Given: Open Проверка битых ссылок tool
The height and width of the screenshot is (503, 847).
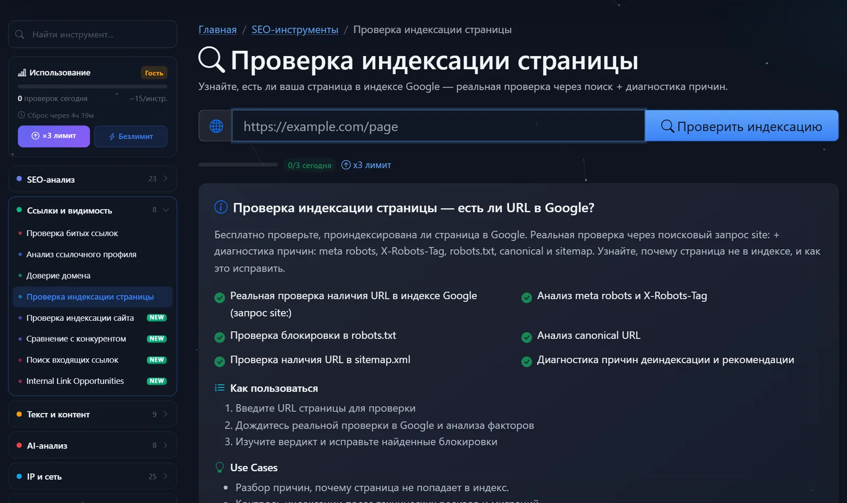Looking at the screenshot, I should [x=93, y=233].
